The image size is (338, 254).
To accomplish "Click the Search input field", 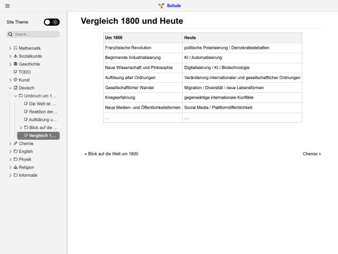I will tap(33, 34).
